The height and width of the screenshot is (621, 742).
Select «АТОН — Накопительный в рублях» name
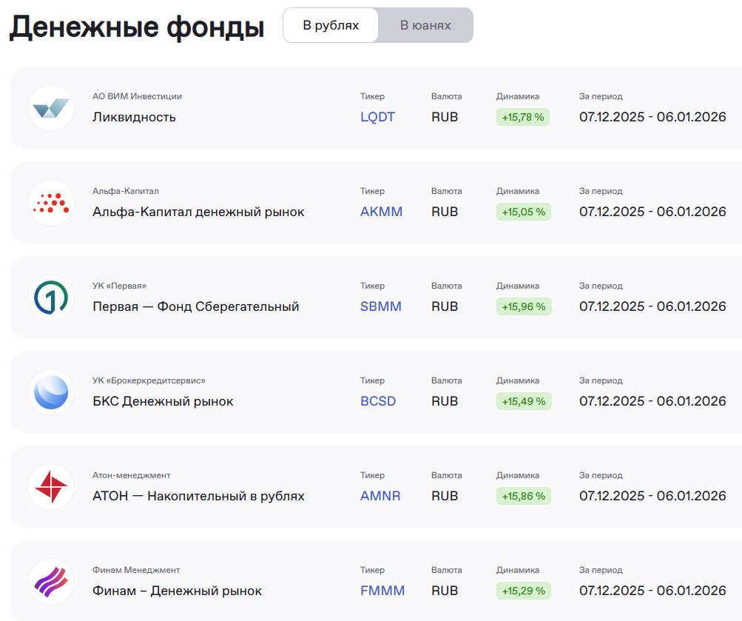point(198,496)
